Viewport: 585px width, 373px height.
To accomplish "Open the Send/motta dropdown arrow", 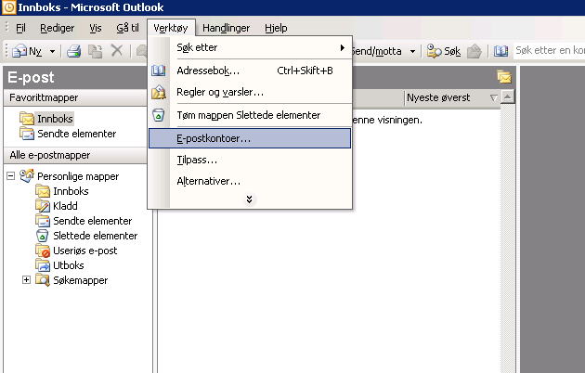I will [412, 51].
